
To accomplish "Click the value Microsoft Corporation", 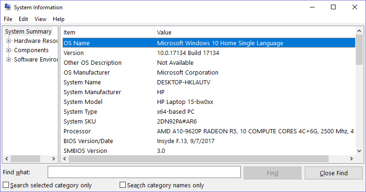I will pos(187,72).
